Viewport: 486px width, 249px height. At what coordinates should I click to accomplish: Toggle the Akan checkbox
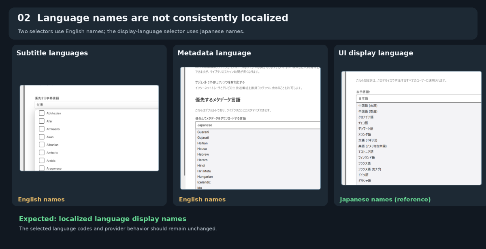tap(42, 137)
